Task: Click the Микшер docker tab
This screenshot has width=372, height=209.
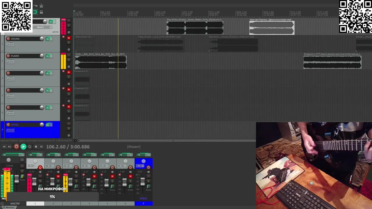Action: pos(10,207)
